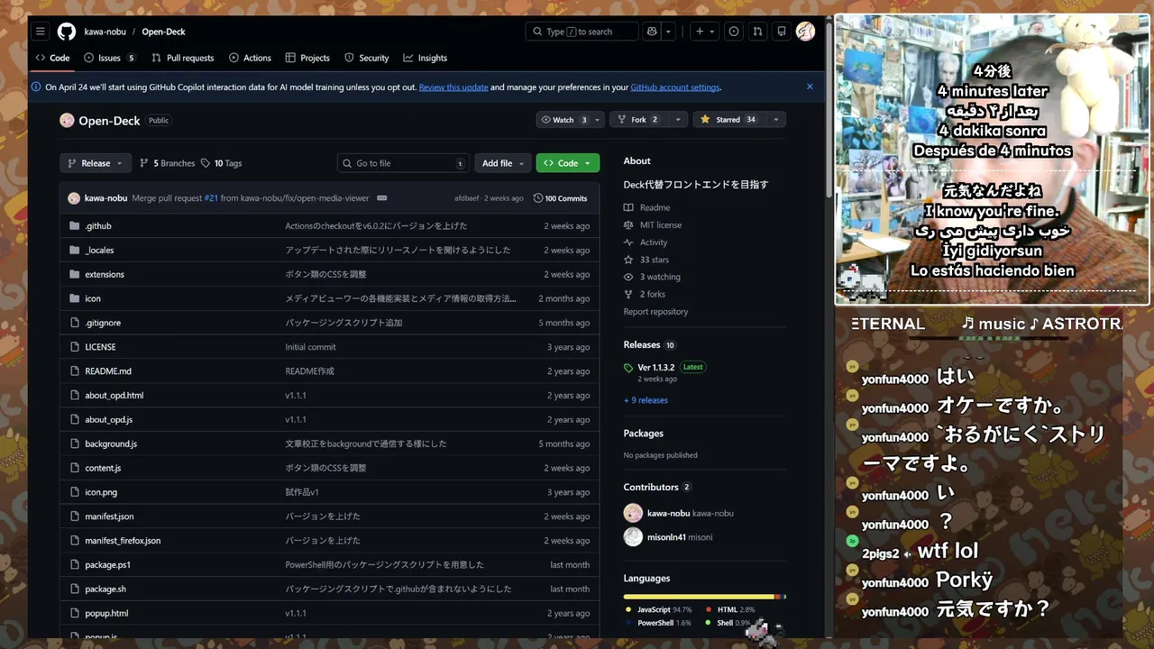Screen dimensions: 1154x649
Task: Expand the Fork dropdown arrow
Action: coord(678,120)
